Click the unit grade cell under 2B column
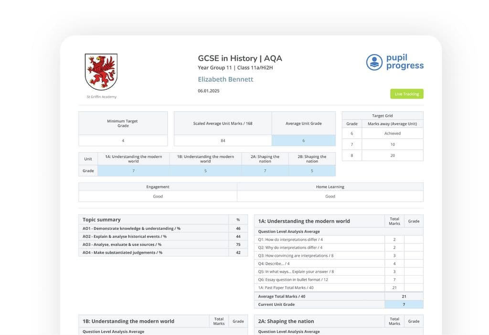Viewport: 489px width, 335px height. 312,171
